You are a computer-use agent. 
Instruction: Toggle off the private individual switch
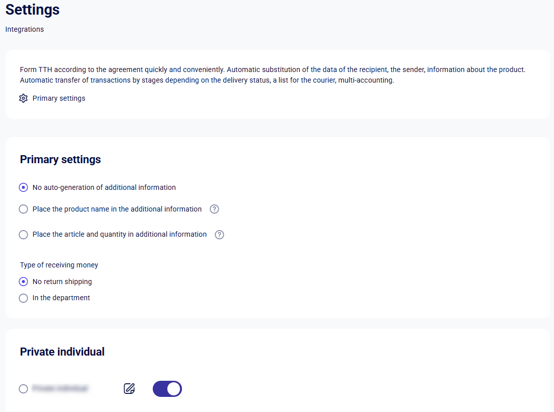pyautogui.click(x=167, y=389)
